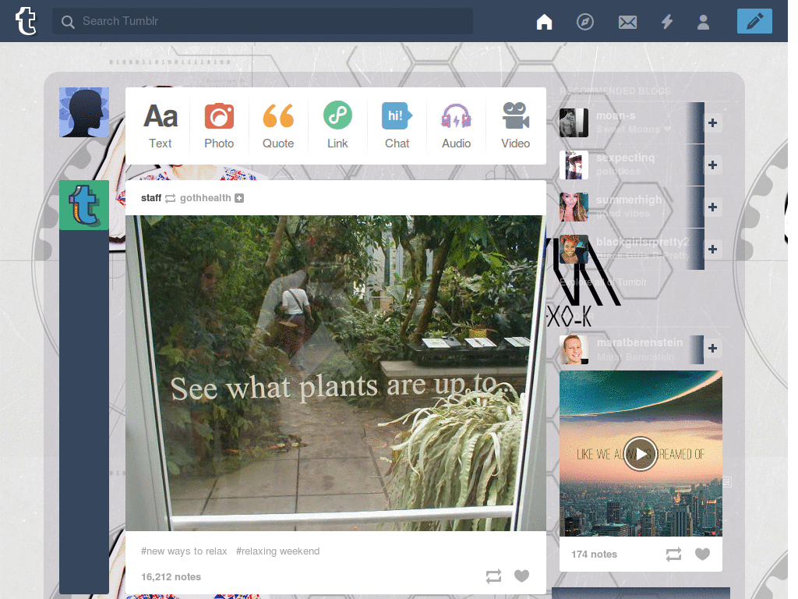The width and height of the screenshot is (798, 599).
Task: Open the staff blog avatar
Action: [84, 205]
